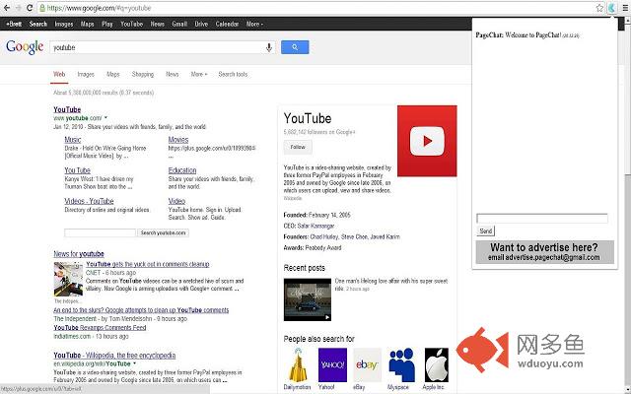Open YouTube from the top bar
631x394 pixels.
[x=131, y=24]
